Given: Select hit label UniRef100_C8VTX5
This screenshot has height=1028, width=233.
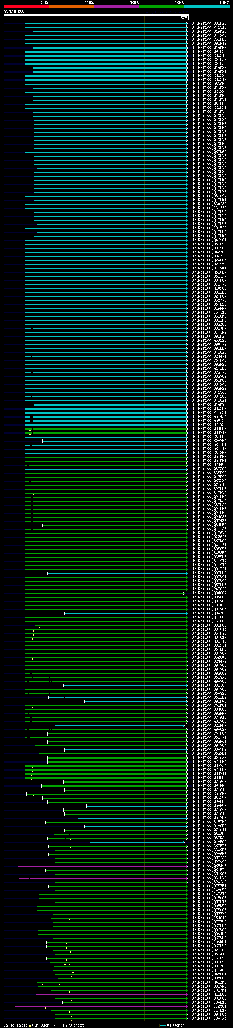Looking at the screenshot, I should point(209,1019).
